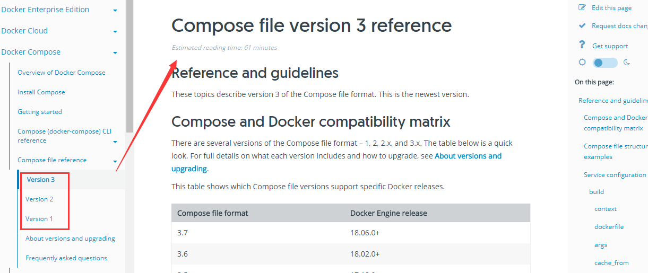648x273 pixels.
Task: Select Version 3 in the sidebar
Action: pyautogui.click(x=41, y=180)
